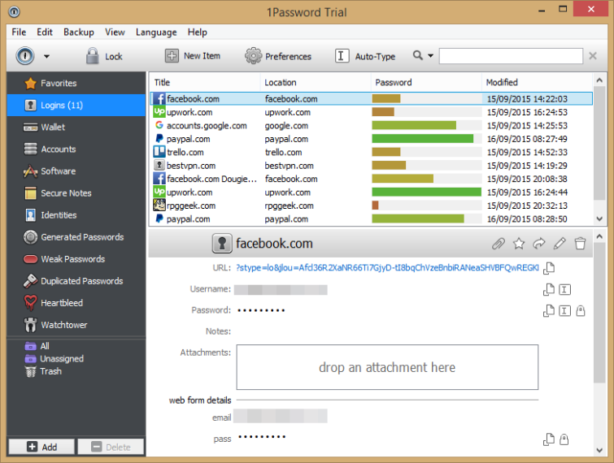Sort list by the Location column header
The width and height of the screenshot is (614, 463).
(316, 83)
